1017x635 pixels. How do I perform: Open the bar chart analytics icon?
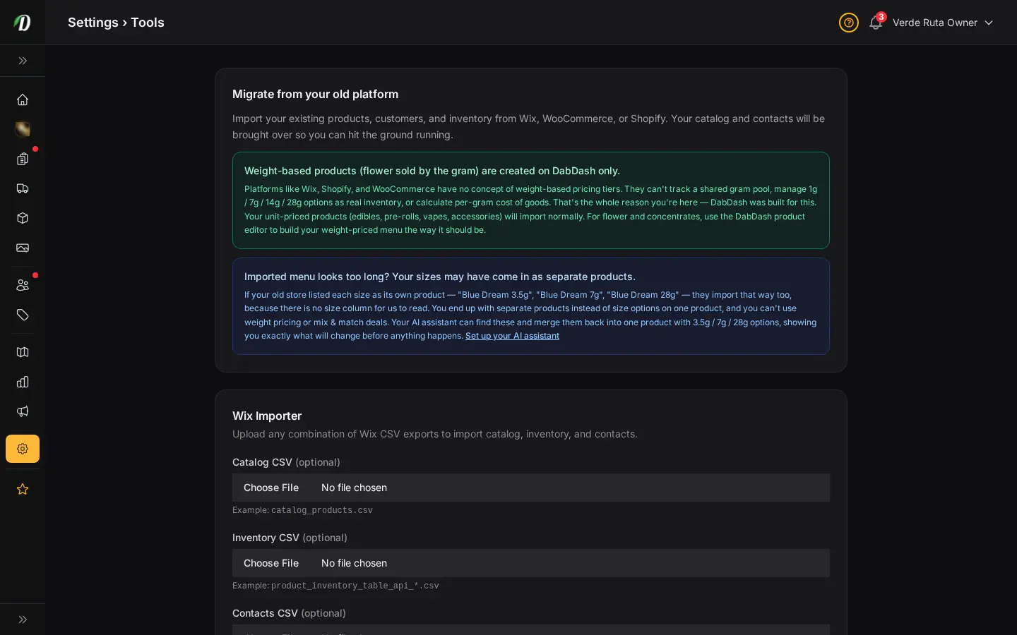[23, 382]
